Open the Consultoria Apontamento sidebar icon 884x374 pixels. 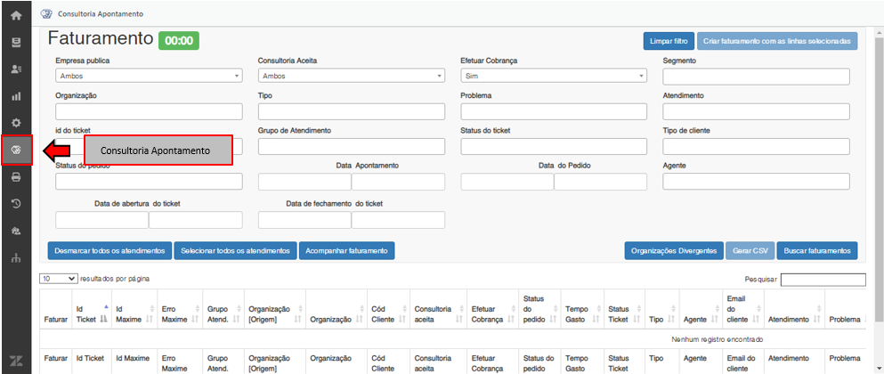(16, 150)
